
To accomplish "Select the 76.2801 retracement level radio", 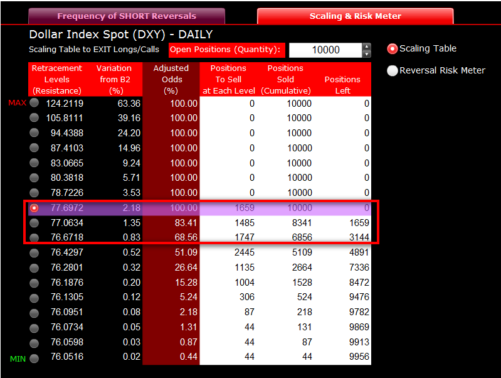I will 34,268.
